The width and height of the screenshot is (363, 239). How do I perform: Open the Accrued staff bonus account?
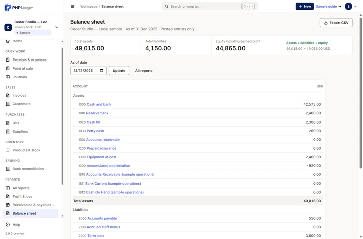[103, 227]
